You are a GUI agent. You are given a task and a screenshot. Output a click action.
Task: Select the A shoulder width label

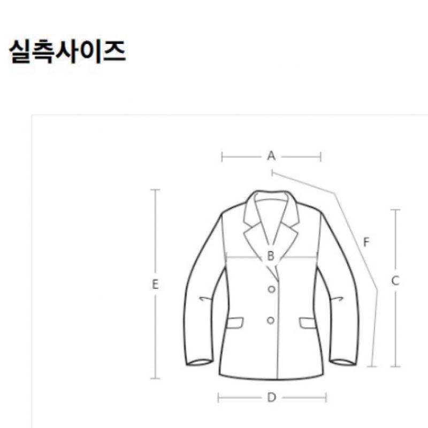click(271, 156)
